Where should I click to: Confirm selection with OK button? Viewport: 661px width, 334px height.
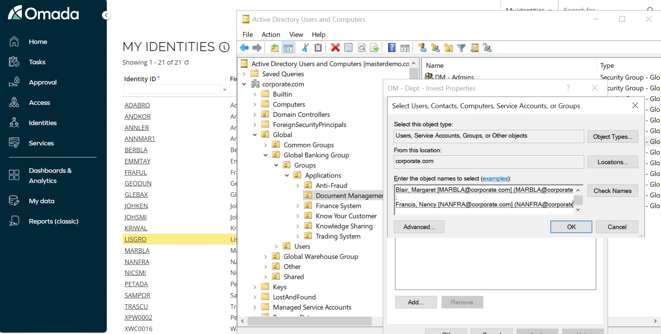tap(571, 227)
